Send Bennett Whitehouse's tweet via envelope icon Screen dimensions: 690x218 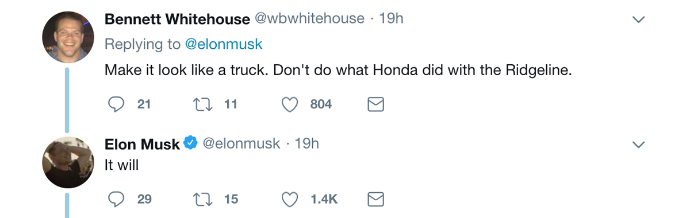tap(375, 104)
